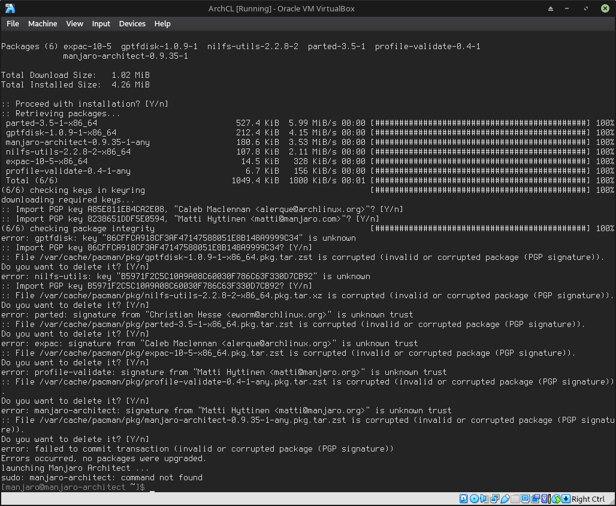This screenshot has width=616, height=506.
Task: Click the display indicator icon
Action: pos(526,499)
